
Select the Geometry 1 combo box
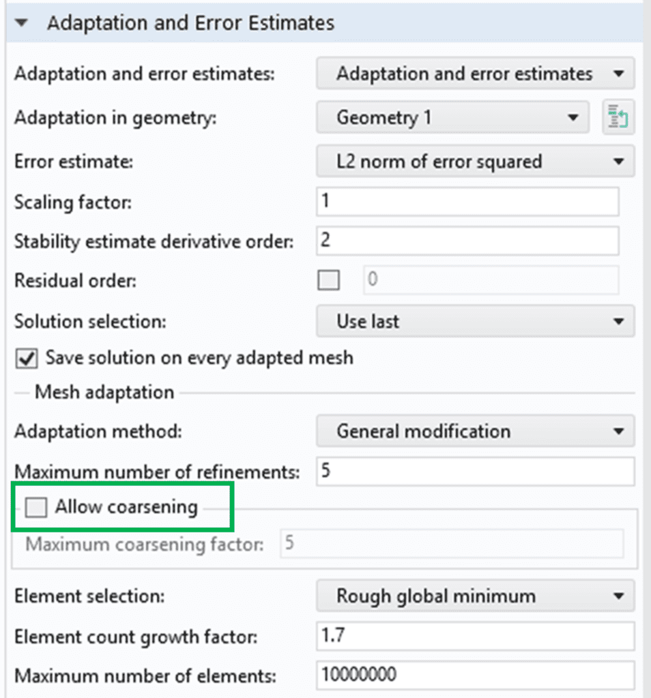454,117
